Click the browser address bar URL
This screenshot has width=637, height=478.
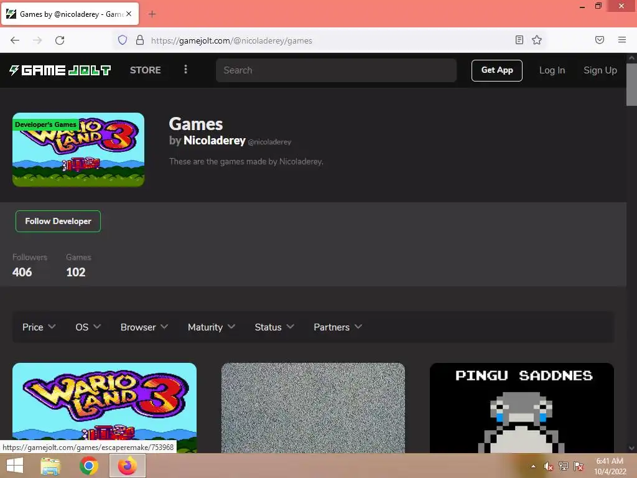pyautogui.click(x=231, y=40)
